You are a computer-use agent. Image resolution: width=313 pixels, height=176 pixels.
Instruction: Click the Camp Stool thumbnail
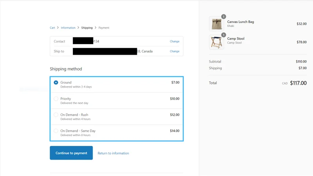tap(216, 42)
